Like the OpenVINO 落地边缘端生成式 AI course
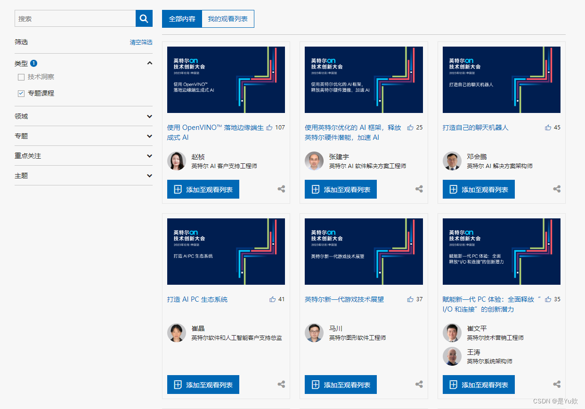The image size is (585, 409). pyautogui.click(x=269, y=128)
